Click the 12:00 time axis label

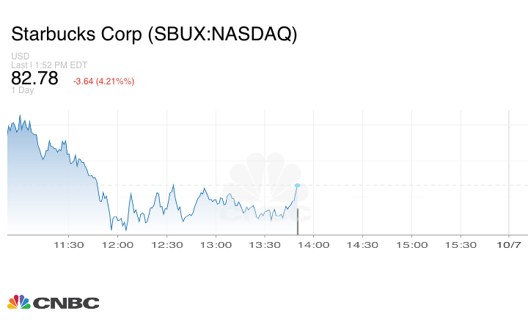118,245
